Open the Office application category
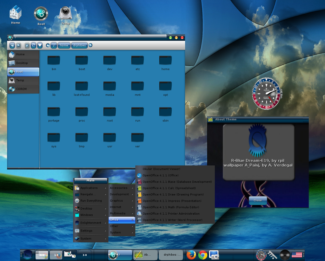325x261 pixels. [x=122, y=220]
